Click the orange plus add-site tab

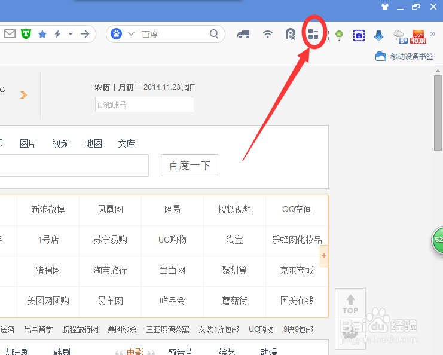324,256
